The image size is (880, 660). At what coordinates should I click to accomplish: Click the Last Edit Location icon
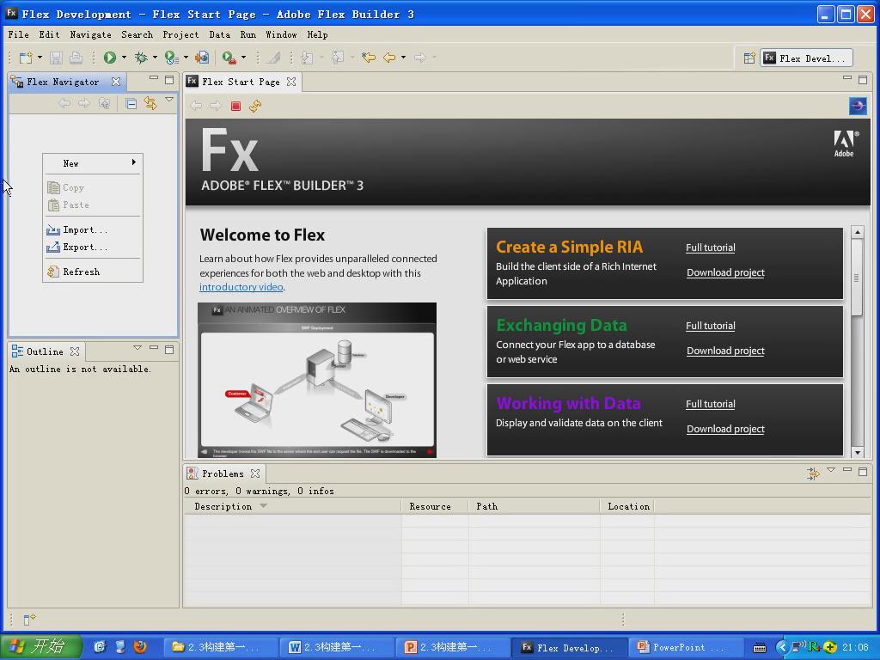click(x=369, y=58)
